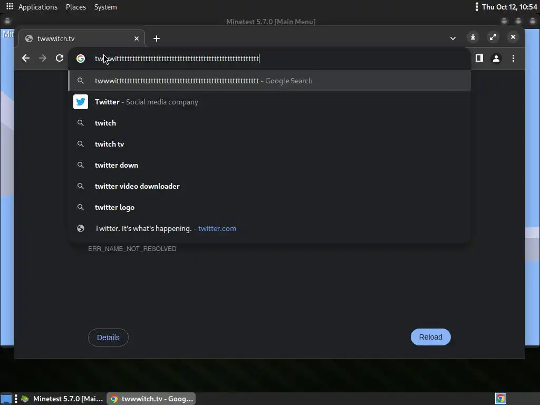Open the side panel icon
The width and height of the screenshot is (540, 405).
tap(479, 58)
